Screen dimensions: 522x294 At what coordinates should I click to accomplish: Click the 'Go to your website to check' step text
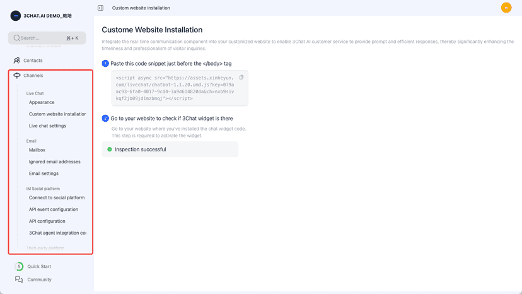(x=171, y=119)
